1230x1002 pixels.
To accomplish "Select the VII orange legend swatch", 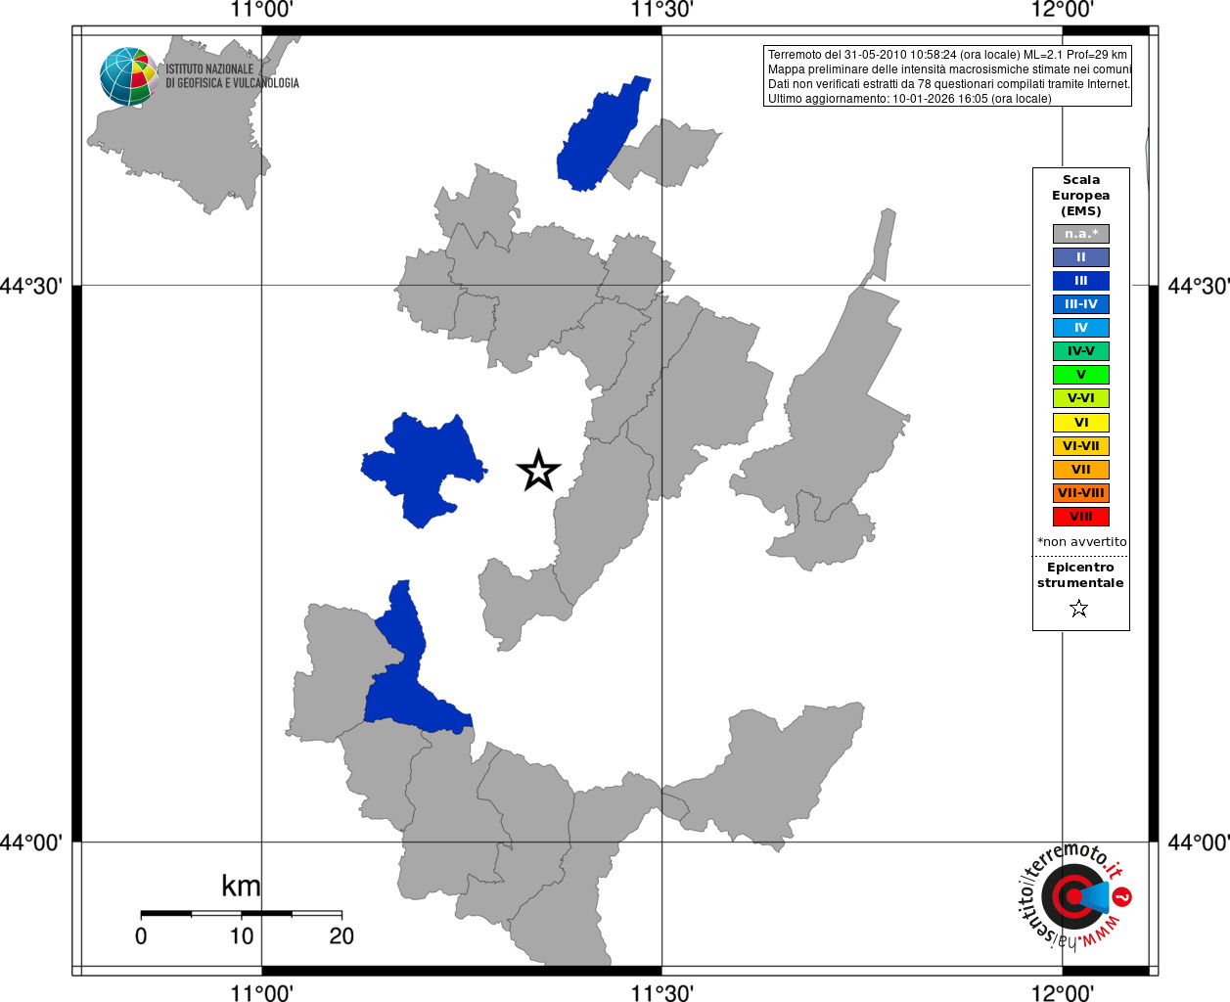I will [x=1081, y=470].
